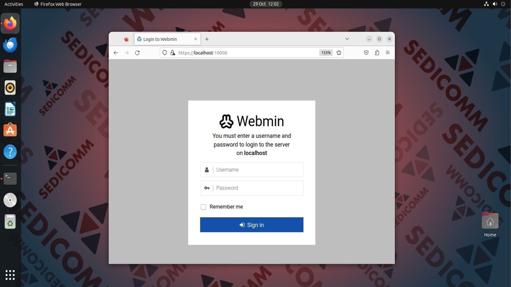
Task: Click the tracking protection shield icon
Action: click(x=165, y=53)
